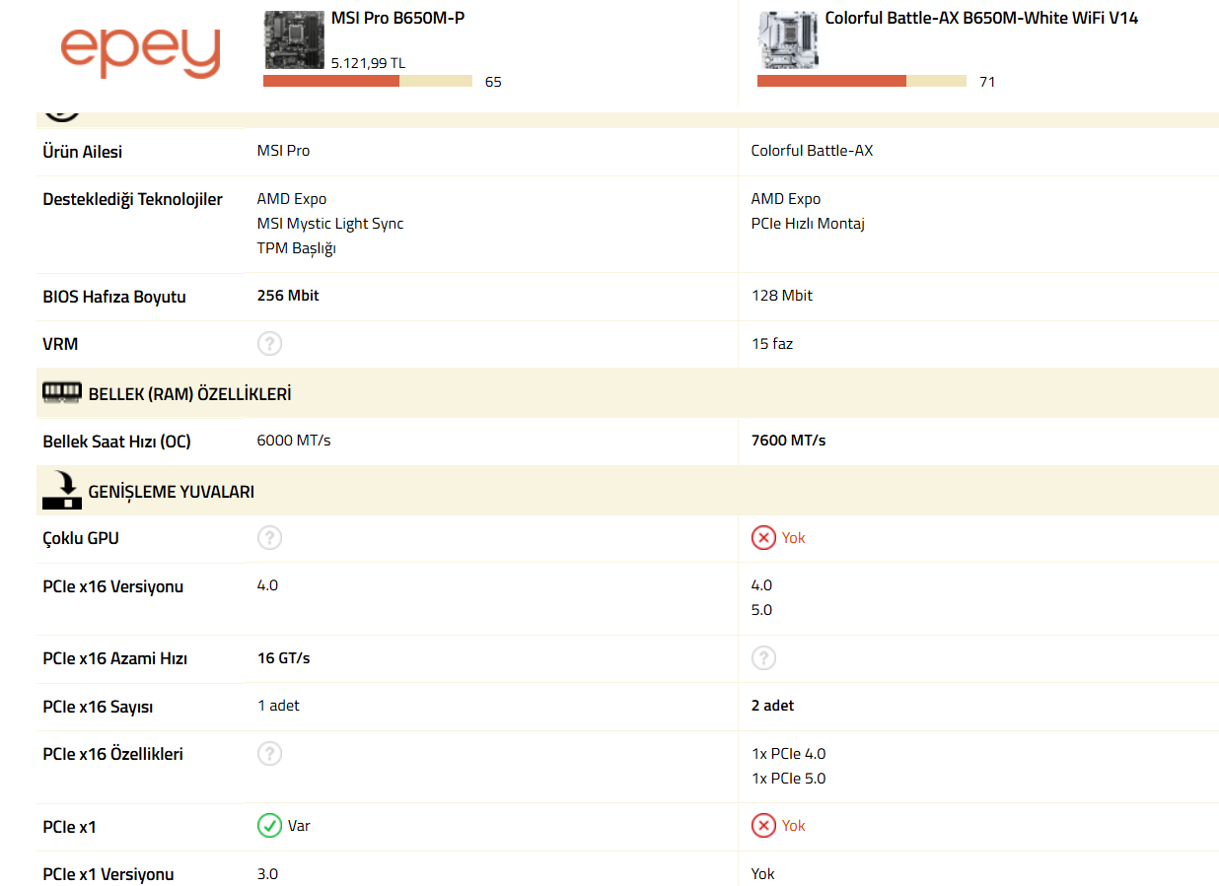Viewport: 1219px width, 886px height.
Task: Click the MSI Pro B650M-P title link
Action: click(x=397, y=18)
